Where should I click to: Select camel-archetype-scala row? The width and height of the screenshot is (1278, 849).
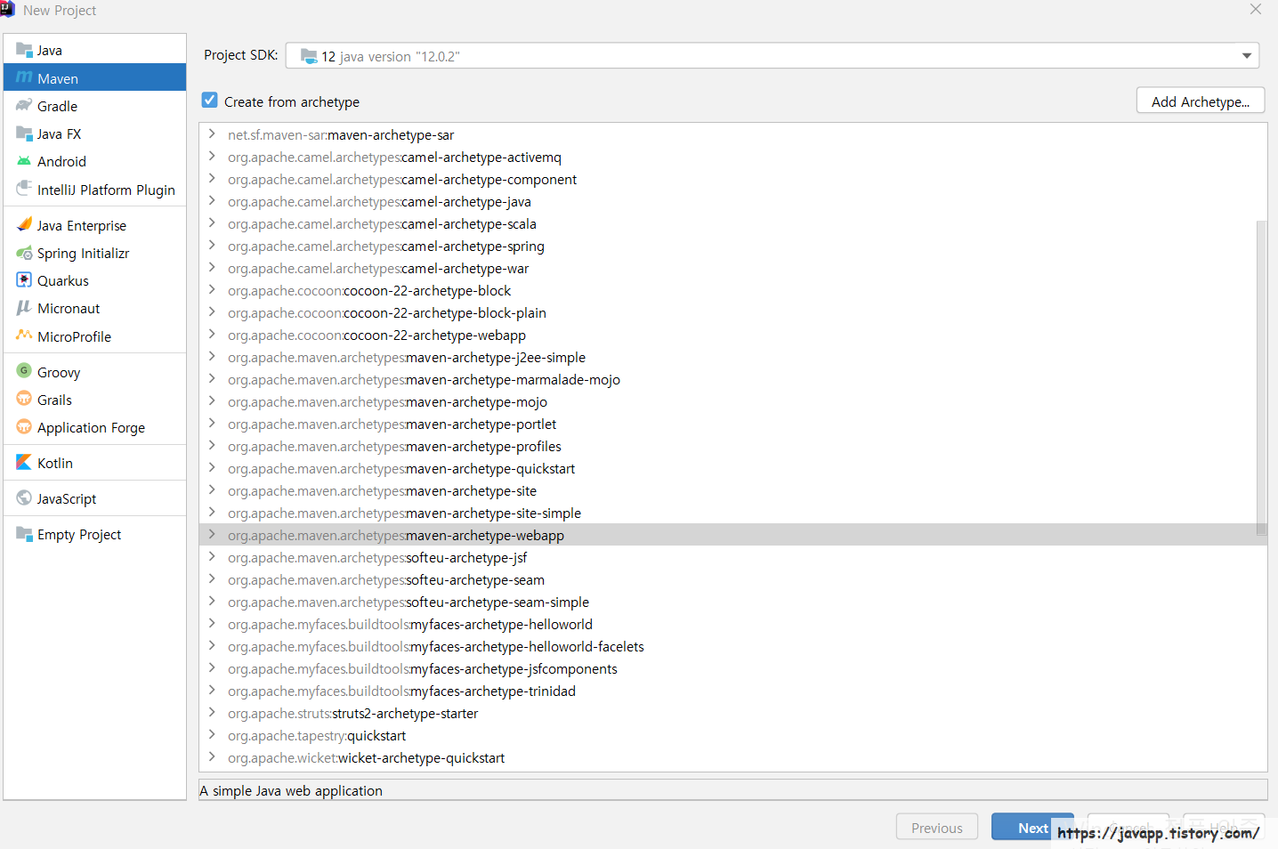(733, 223)
